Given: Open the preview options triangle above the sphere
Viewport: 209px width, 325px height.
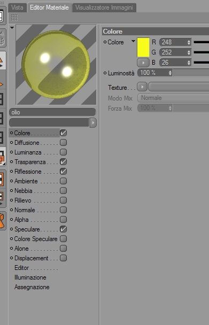Looking at the screenshot, I should click(x=12, y=28).
